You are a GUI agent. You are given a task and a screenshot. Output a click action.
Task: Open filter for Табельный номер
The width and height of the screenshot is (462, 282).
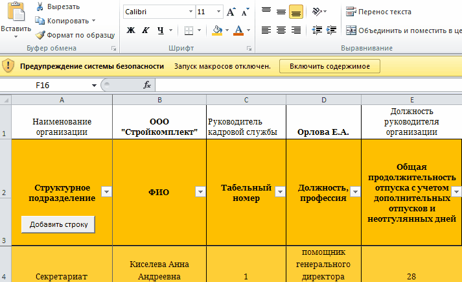pyautogui.click(x=280, y=192)
